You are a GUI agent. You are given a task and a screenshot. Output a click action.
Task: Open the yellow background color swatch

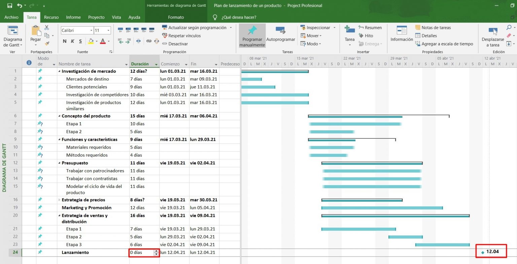point(92,41)
